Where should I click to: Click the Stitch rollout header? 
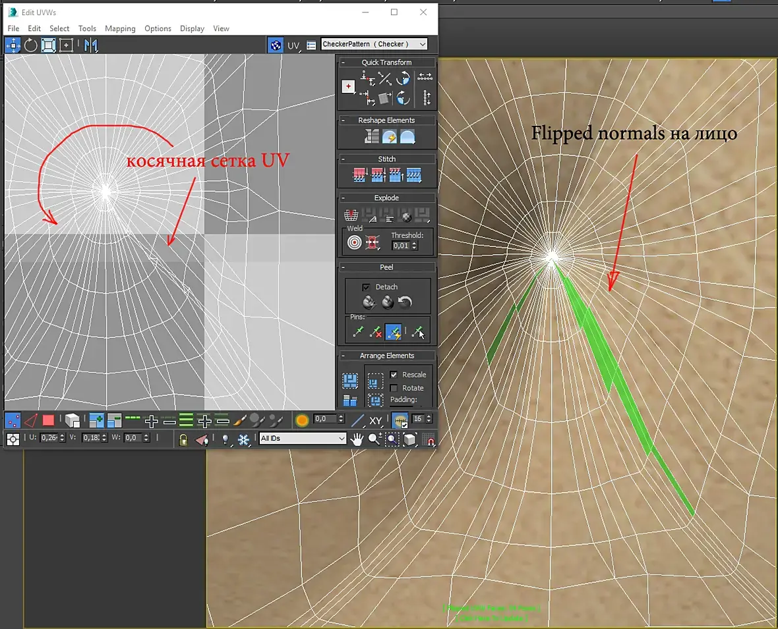click(x=386, y=159)
